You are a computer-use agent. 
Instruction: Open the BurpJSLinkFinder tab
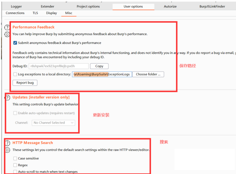coord(212,6)
